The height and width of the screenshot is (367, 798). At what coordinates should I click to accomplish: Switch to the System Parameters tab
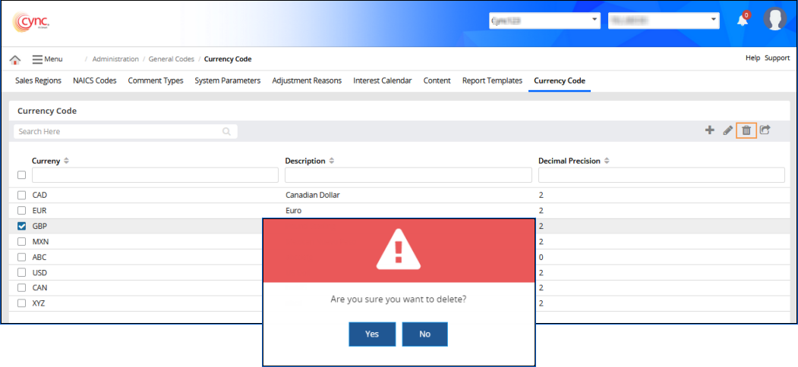pos(227,80)
